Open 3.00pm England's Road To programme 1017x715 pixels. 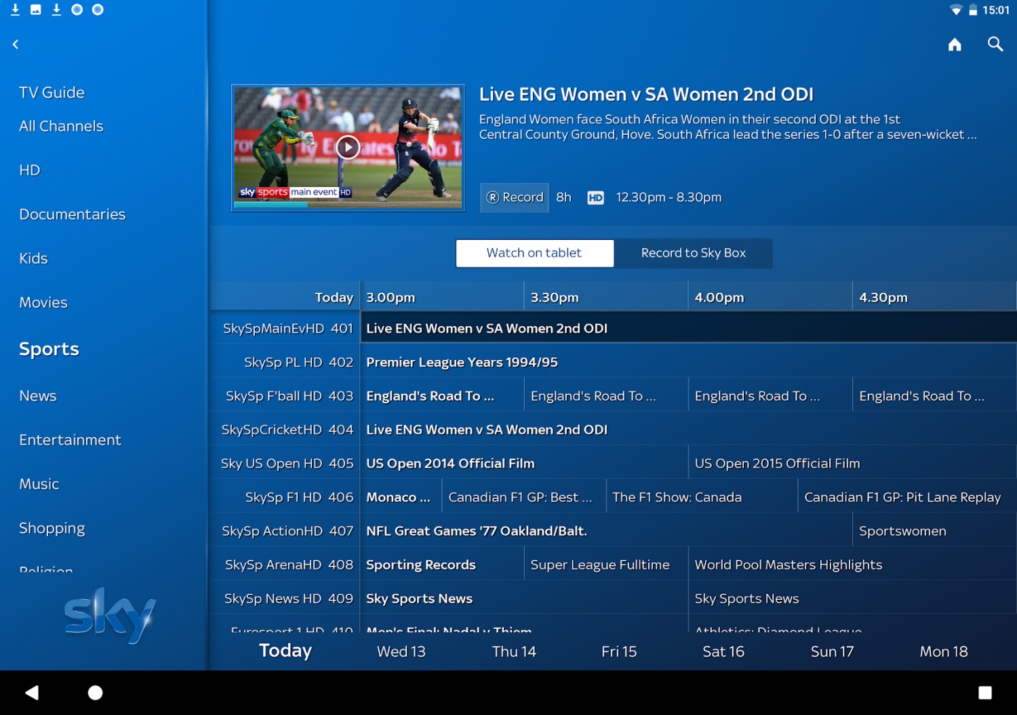pos(442,396)
